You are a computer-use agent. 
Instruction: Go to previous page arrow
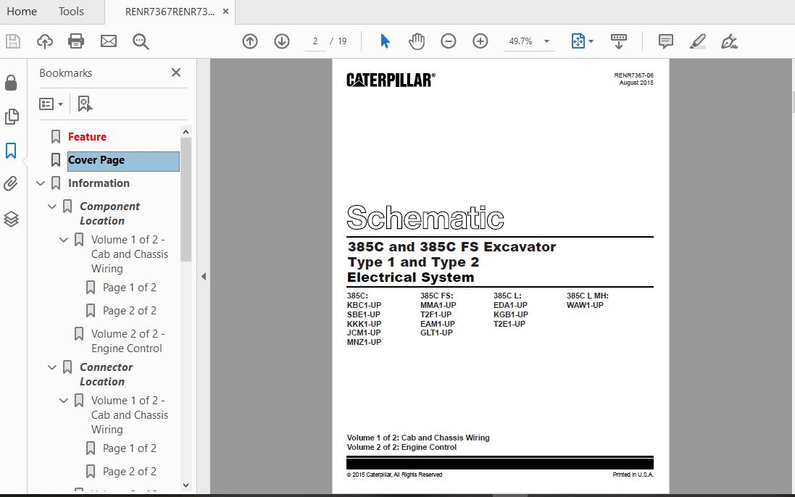coord(250,41)
